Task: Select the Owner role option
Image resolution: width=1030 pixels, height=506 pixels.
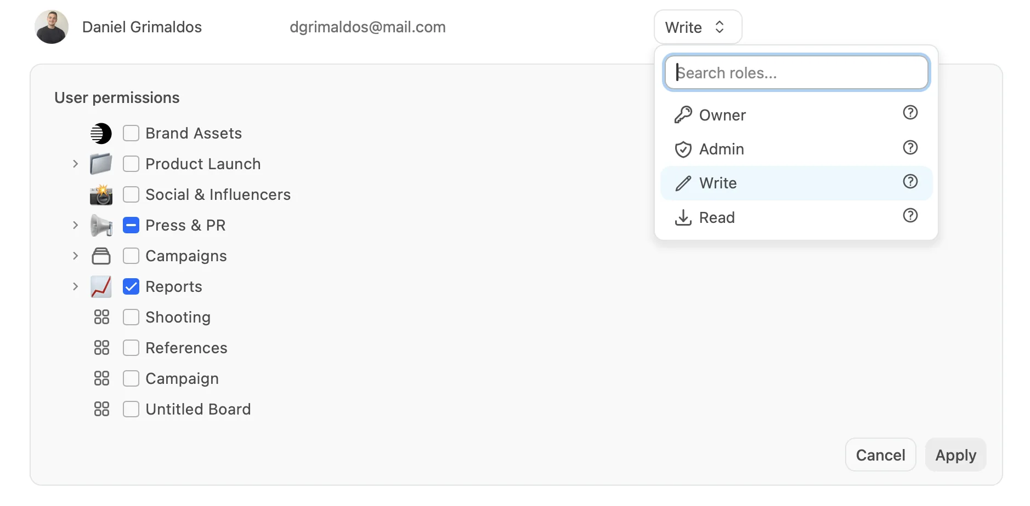Action: tap(796, 115)
